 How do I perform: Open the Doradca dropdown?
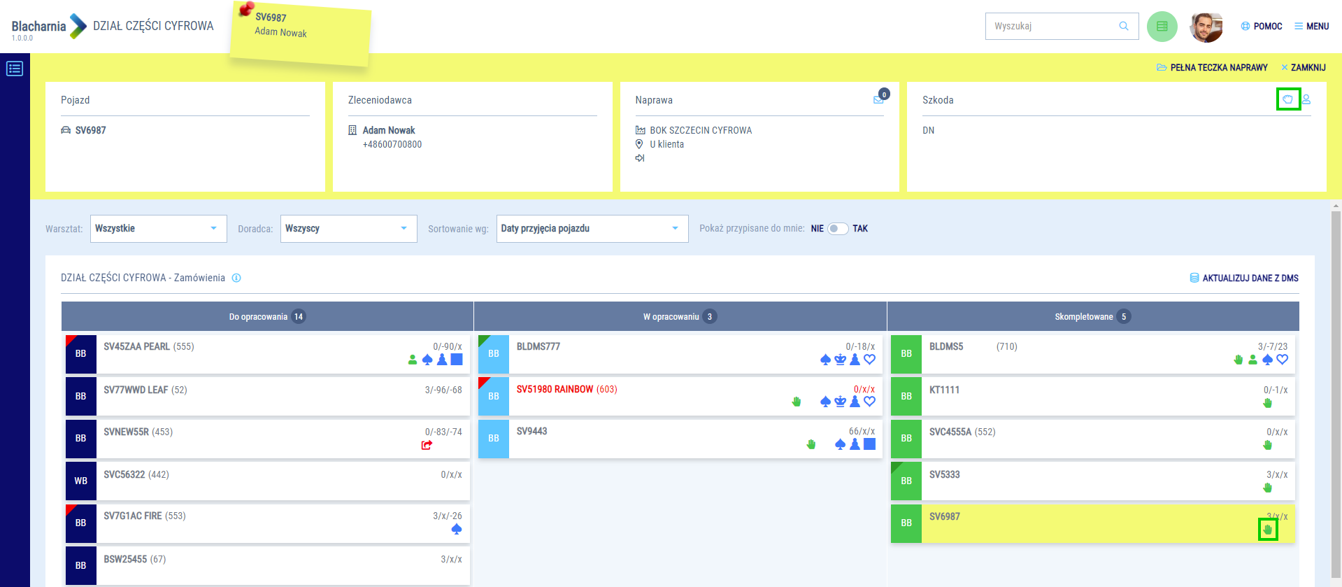[x=348, y=229]
